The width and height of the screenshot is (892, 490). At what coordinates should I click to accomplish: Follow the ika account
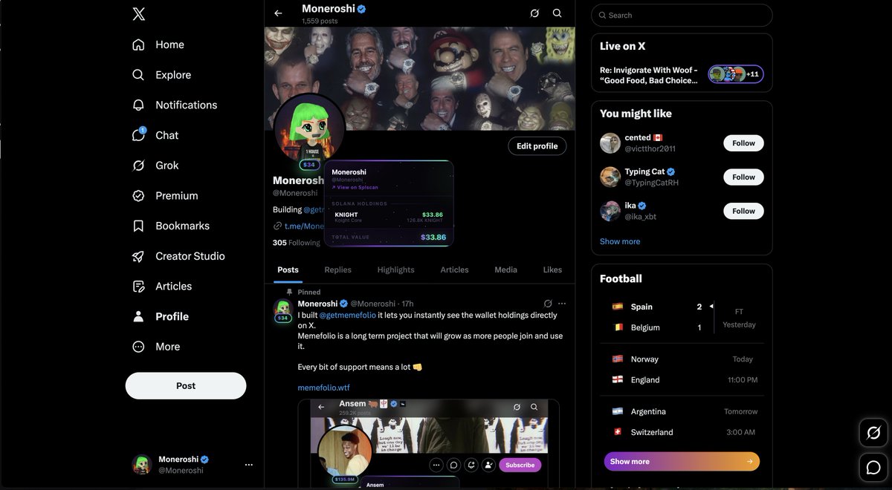[x=743, y=211]
